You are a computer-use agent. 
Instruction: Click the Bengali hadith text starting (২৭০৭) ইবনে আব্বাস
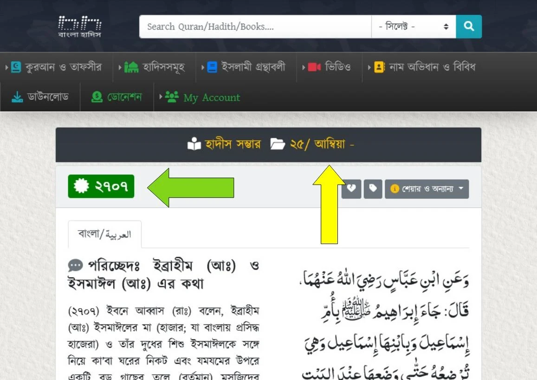(x=164, y=342)
